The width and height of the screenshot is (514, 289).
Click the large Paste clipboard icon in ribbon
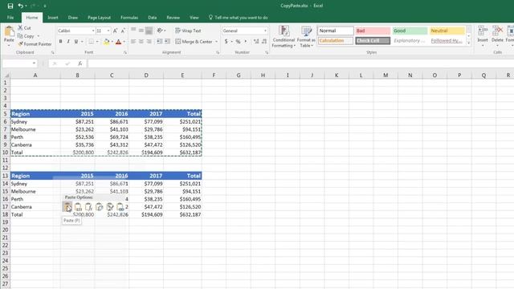9,31
